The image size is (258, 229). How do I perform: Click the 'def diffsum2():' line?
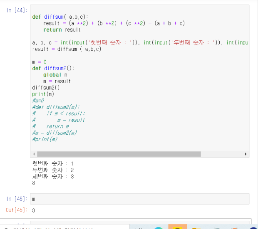pos(53,69)
